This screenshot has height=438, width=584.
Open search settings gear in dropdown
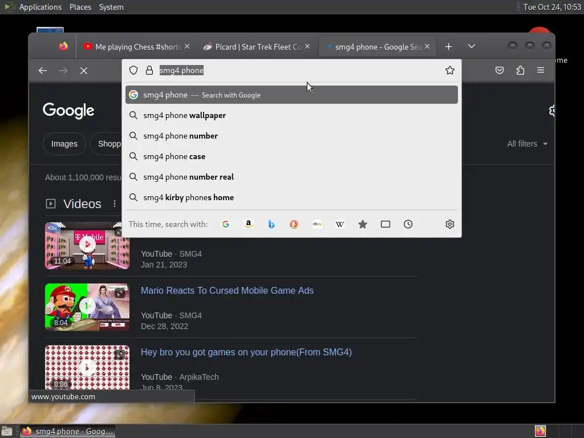[450, 224]
